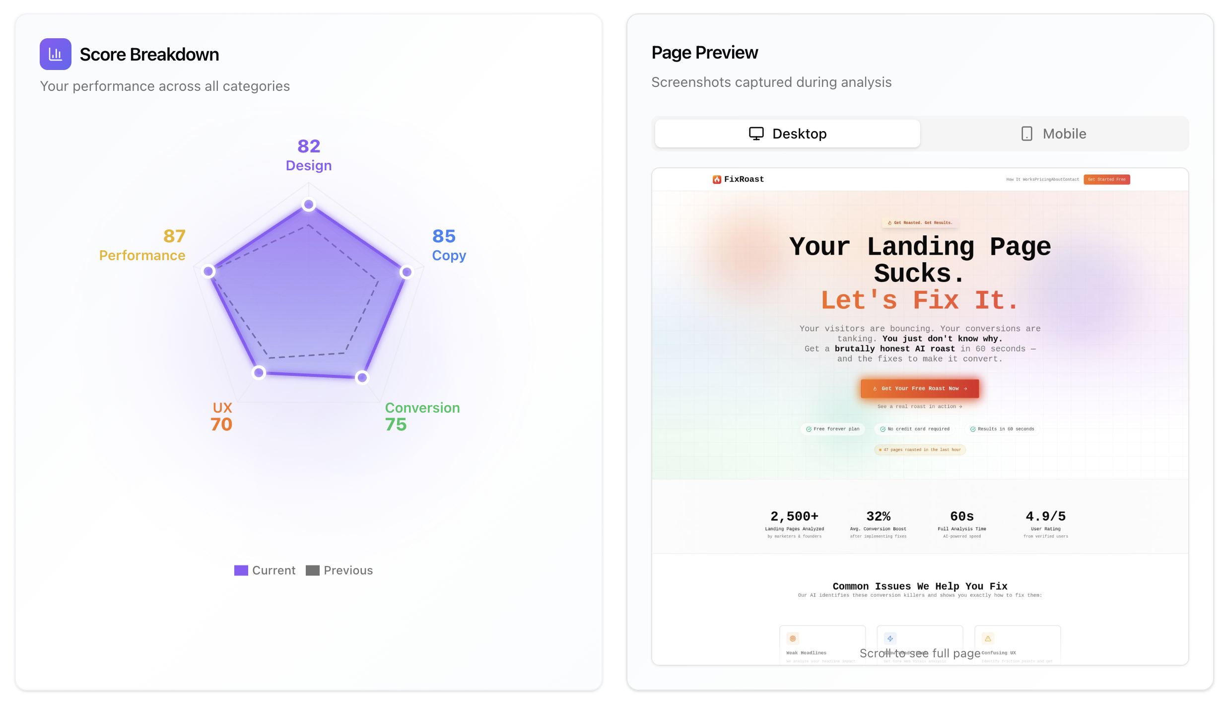
Task: Click the lightning bolt card icon
Action: pos(890,638)
